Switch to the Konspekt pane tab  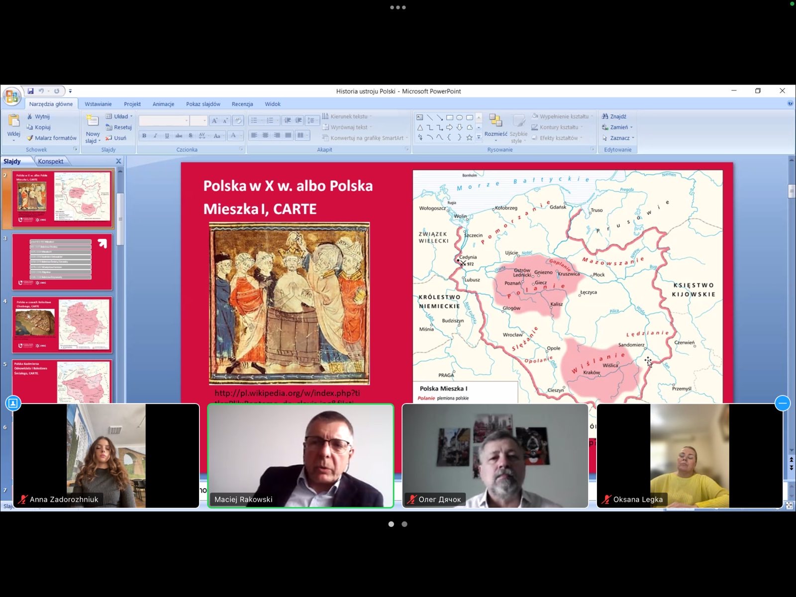point(51,161)
